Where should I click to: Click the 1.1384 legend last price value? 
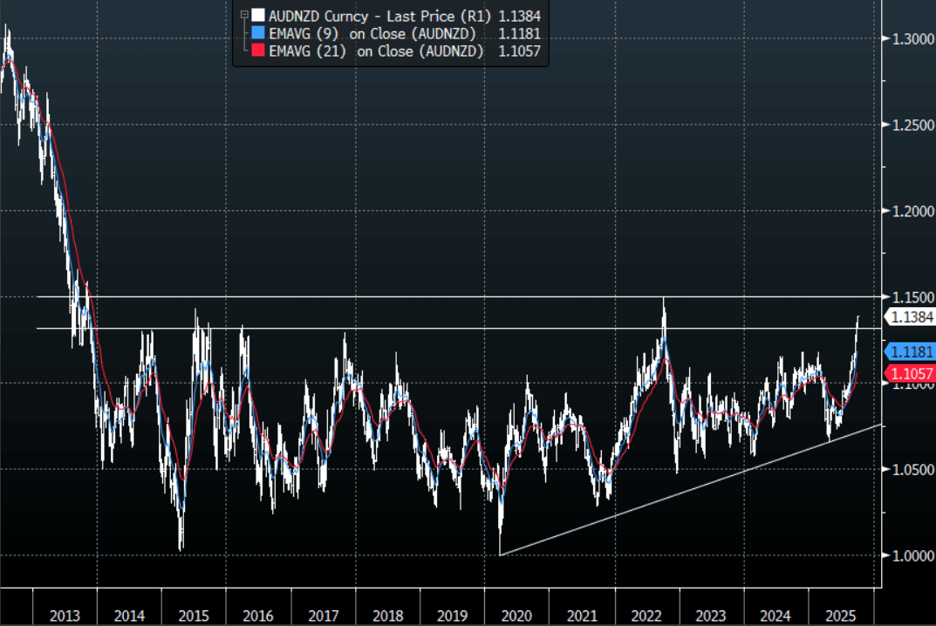(519, 16)
